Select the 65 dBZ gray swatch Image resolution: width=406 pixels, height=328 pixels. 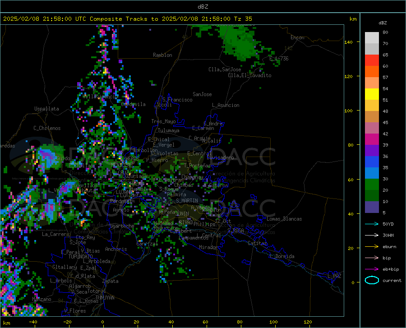pyautogui.click(x=372, y=49)
